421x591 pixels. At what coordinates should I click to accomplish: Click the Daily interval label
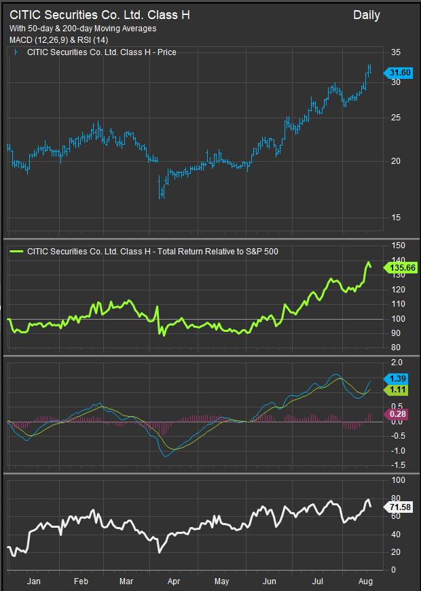pyautogui.click(x=367, y=15)
